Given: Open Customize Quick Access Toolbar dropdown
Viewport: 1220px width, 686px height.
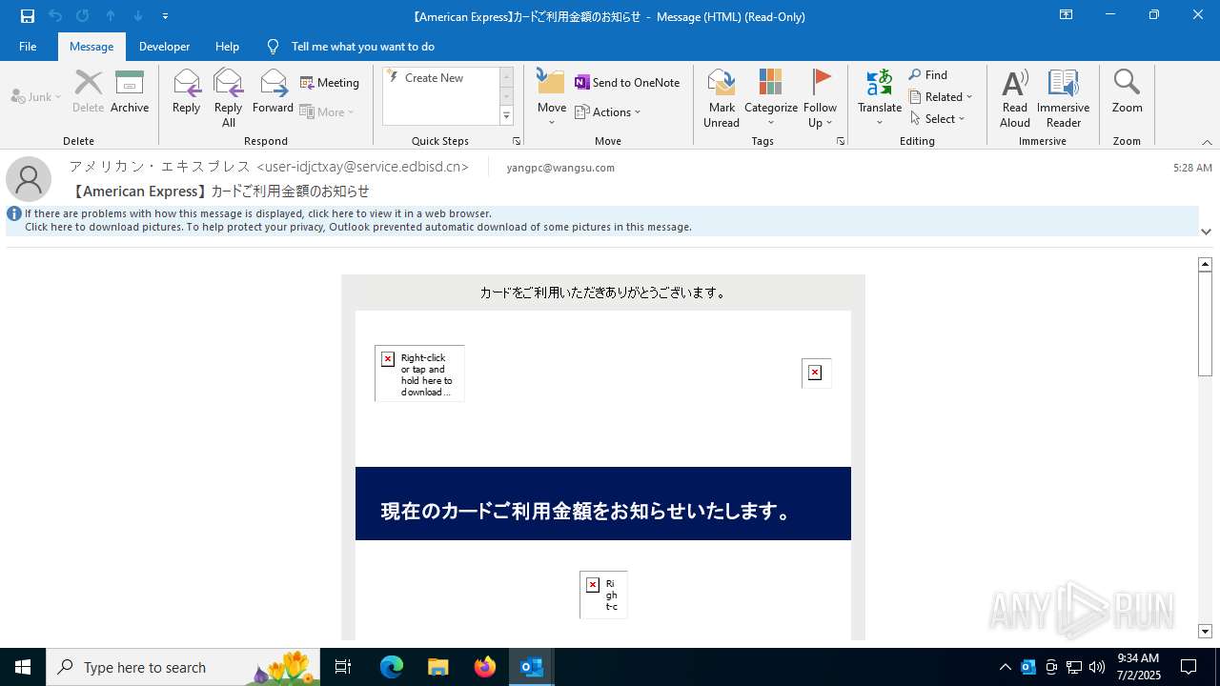Looking at the screenshot, I should point(166,16).
